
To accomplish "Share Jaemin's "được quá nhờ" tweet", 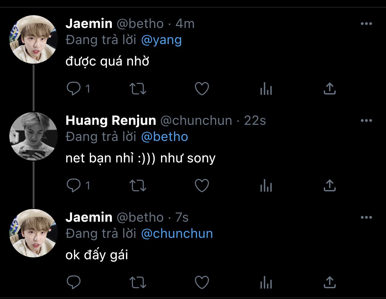I will pos(329,89).
